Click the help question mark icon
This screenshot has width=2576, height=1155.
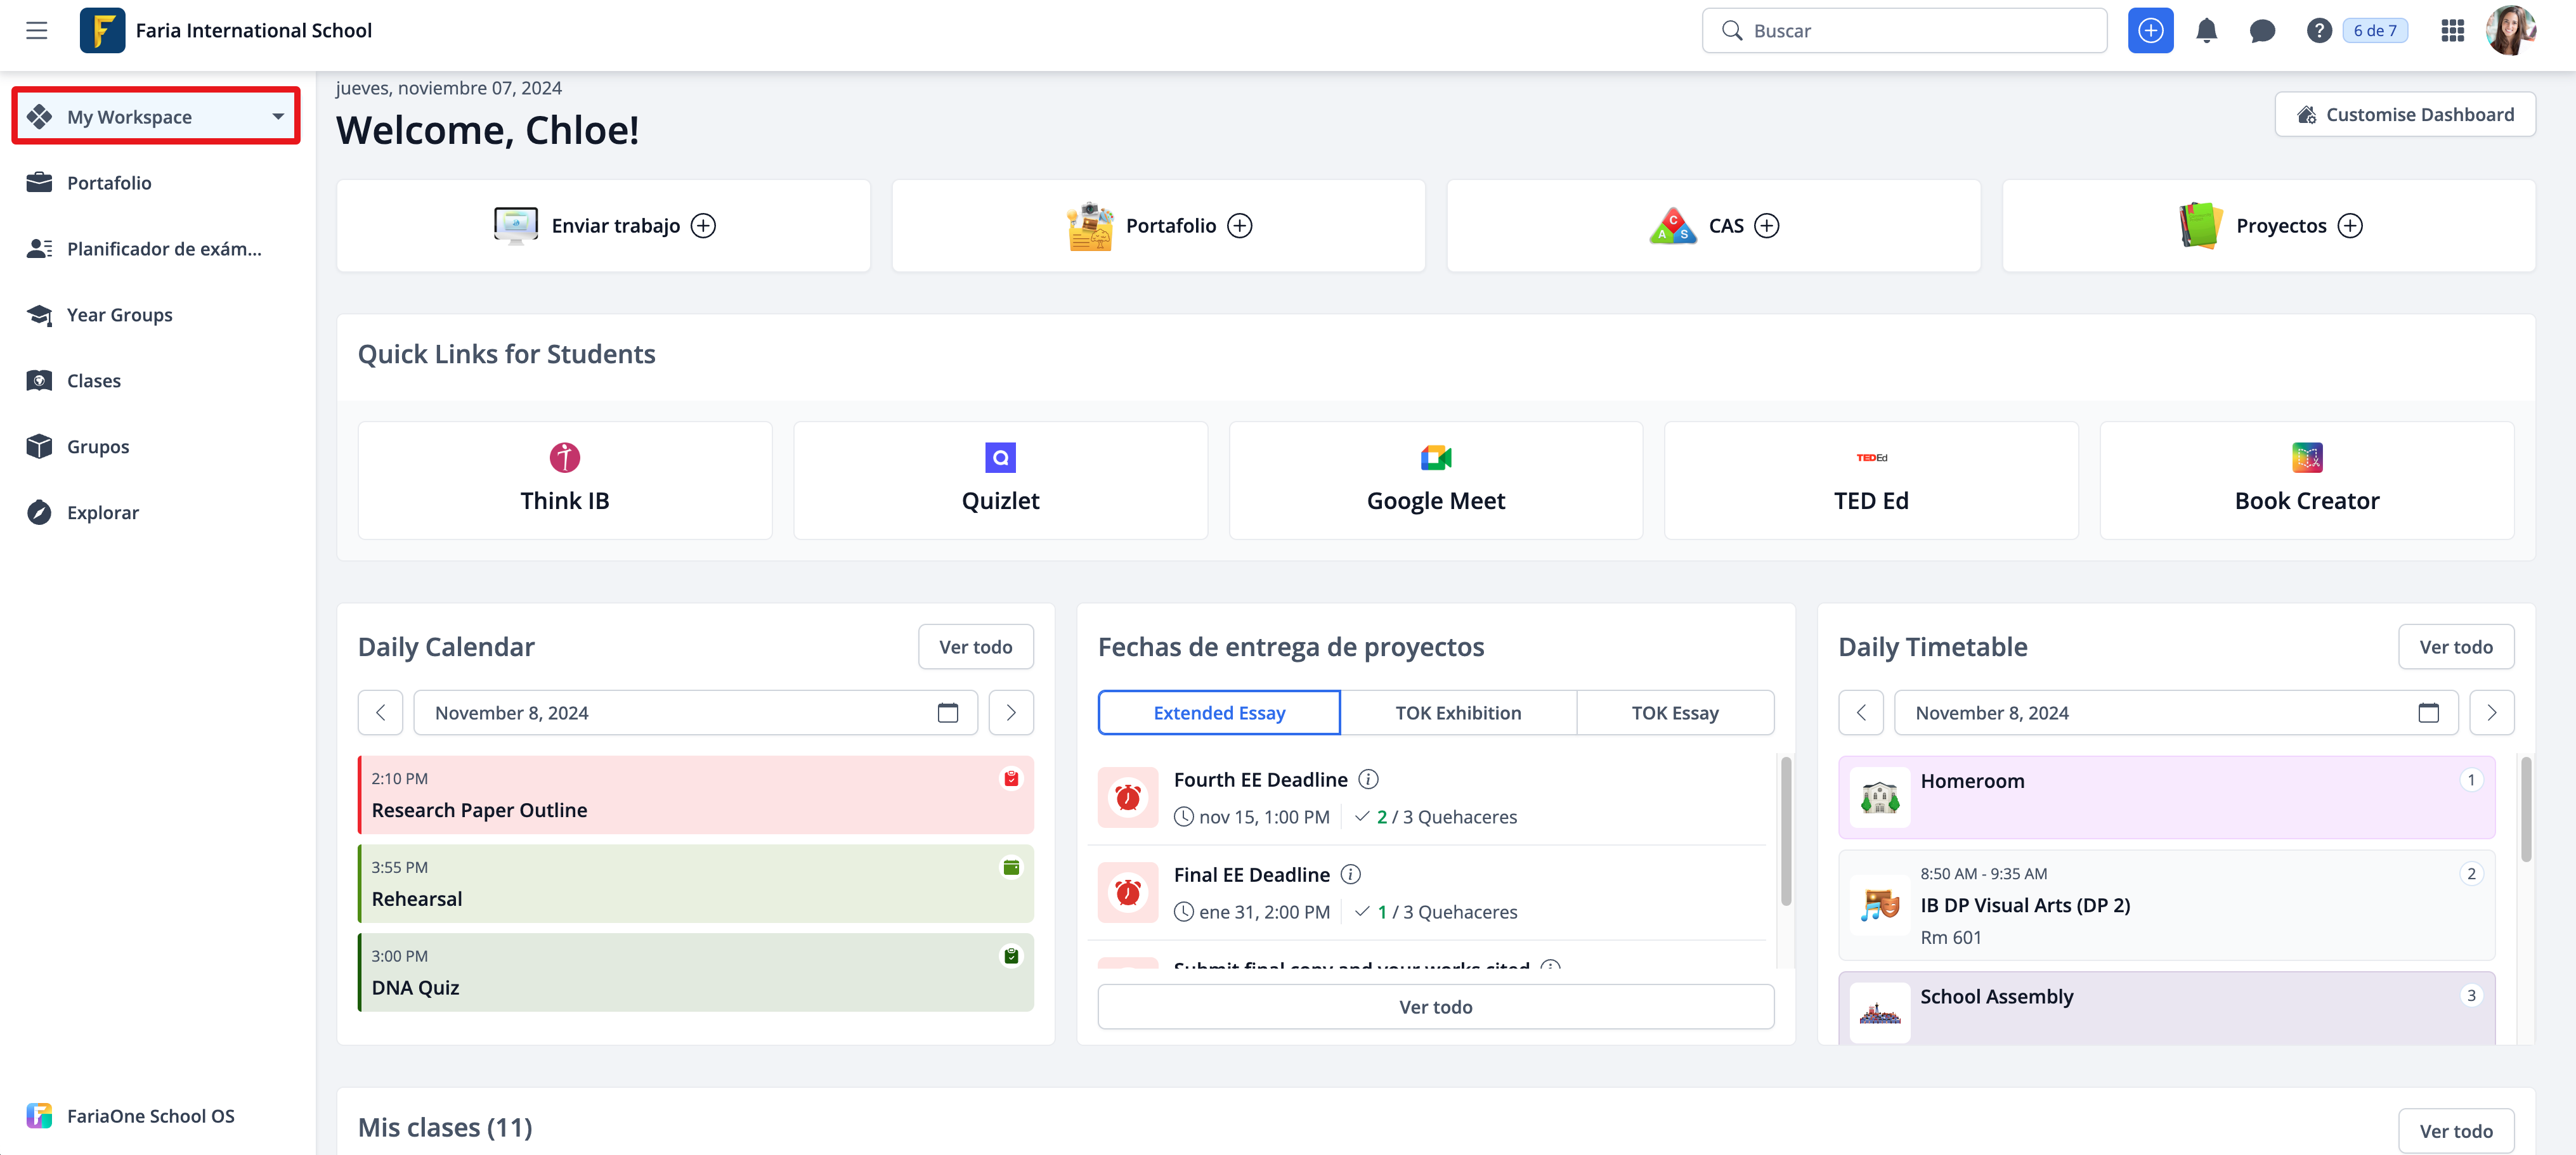pos(2319,31)
